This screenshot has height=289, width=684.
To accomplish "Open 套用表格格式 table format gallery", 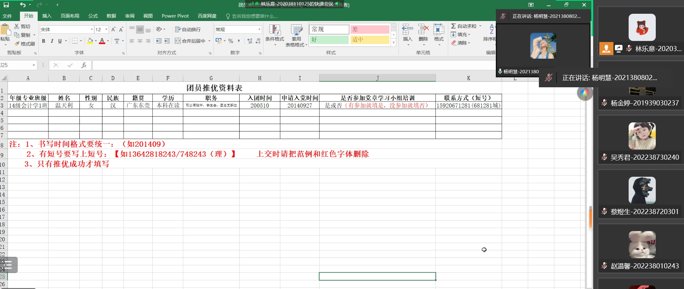I will pos(296,35).
